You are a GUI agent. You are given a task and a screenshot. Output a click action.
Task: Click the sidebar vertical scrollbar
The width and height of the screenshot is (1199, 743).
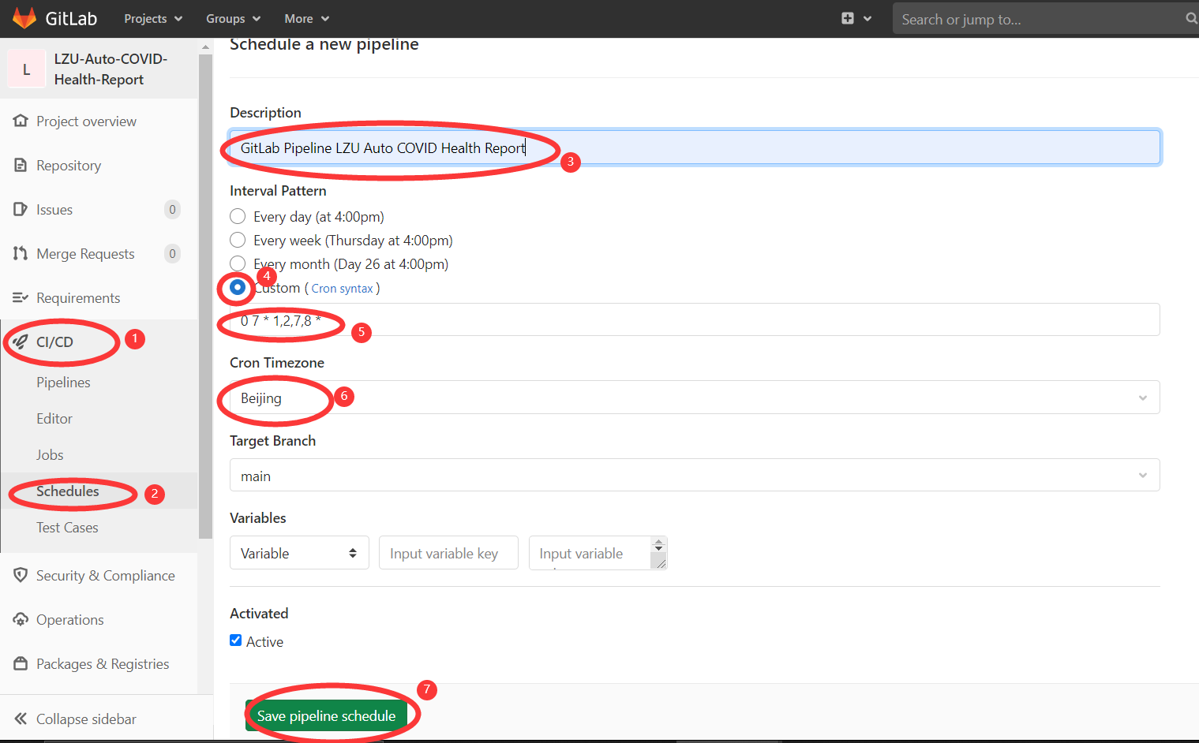coord(206,296)
